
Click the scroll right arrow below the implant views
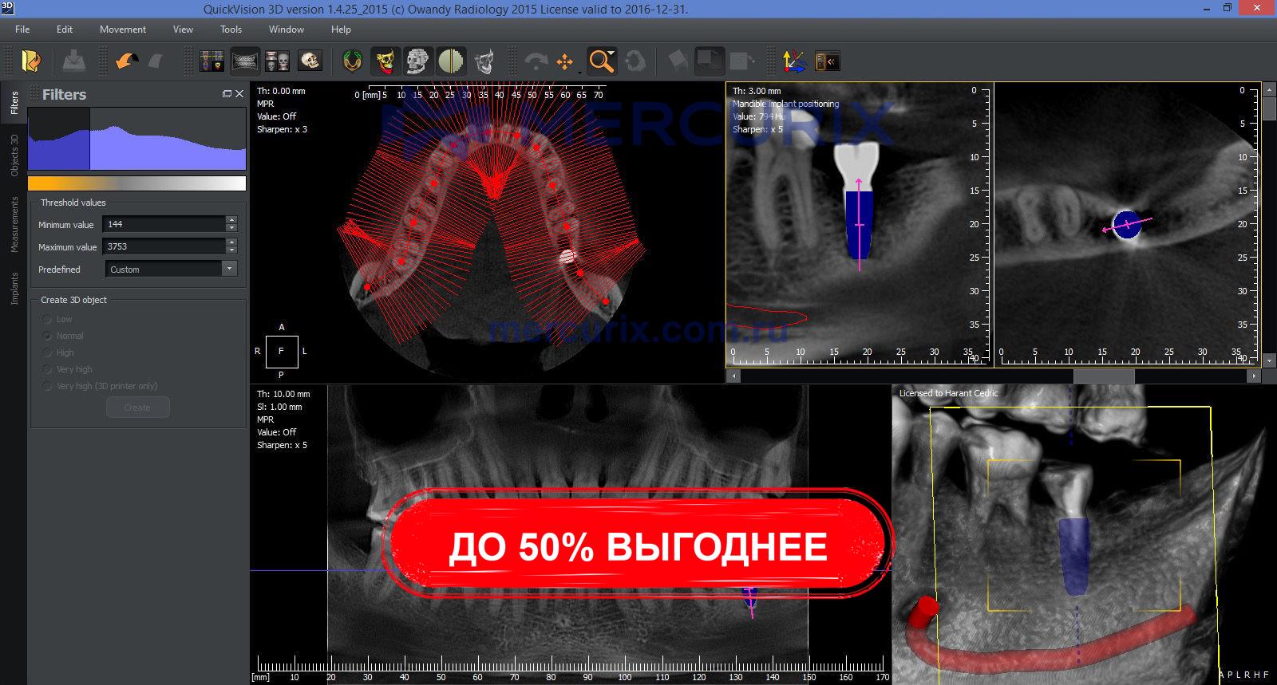point(1254,376)
